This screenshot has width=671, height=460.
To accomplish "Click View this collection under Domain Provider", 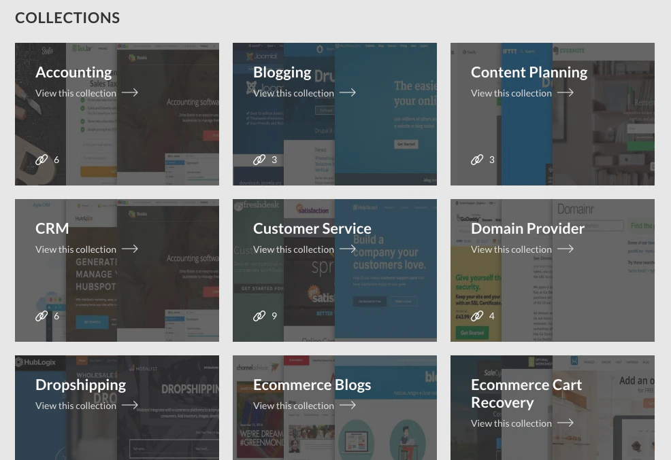I will 511,249.
